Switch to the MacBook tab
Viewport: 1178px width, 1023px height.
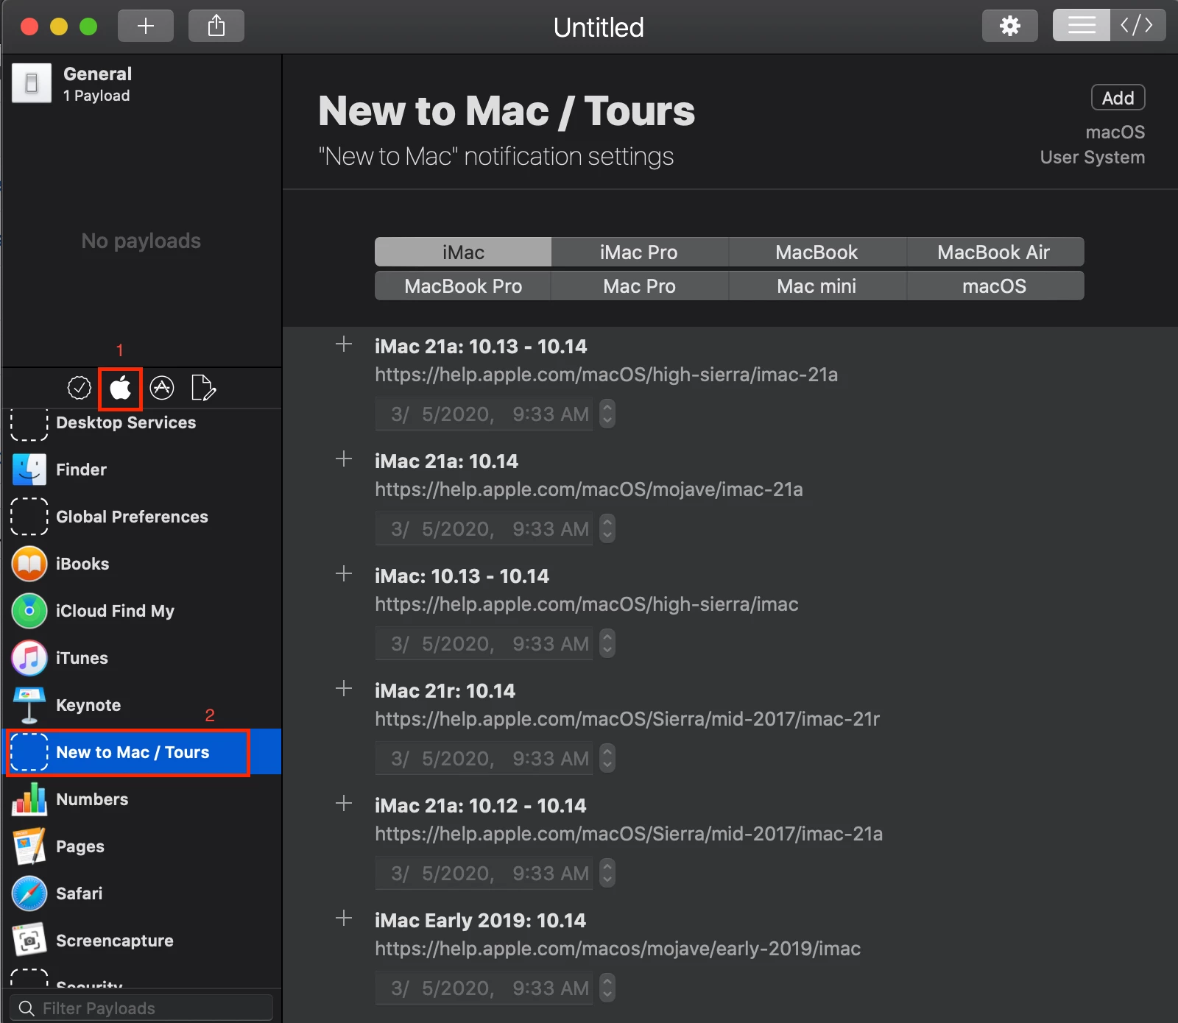coord(817,252)
